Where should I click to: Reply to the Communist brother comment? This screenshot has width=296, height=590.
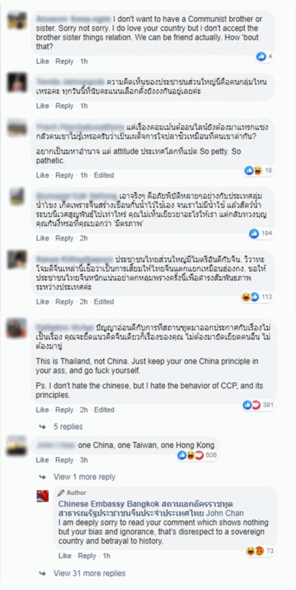[64, 61]
